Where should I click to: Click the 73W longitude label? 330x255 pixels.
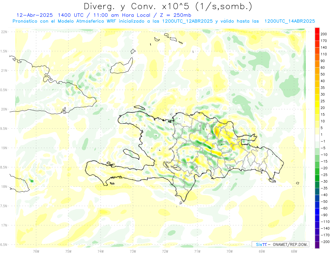pyautogui.click(x=133, y=251)
